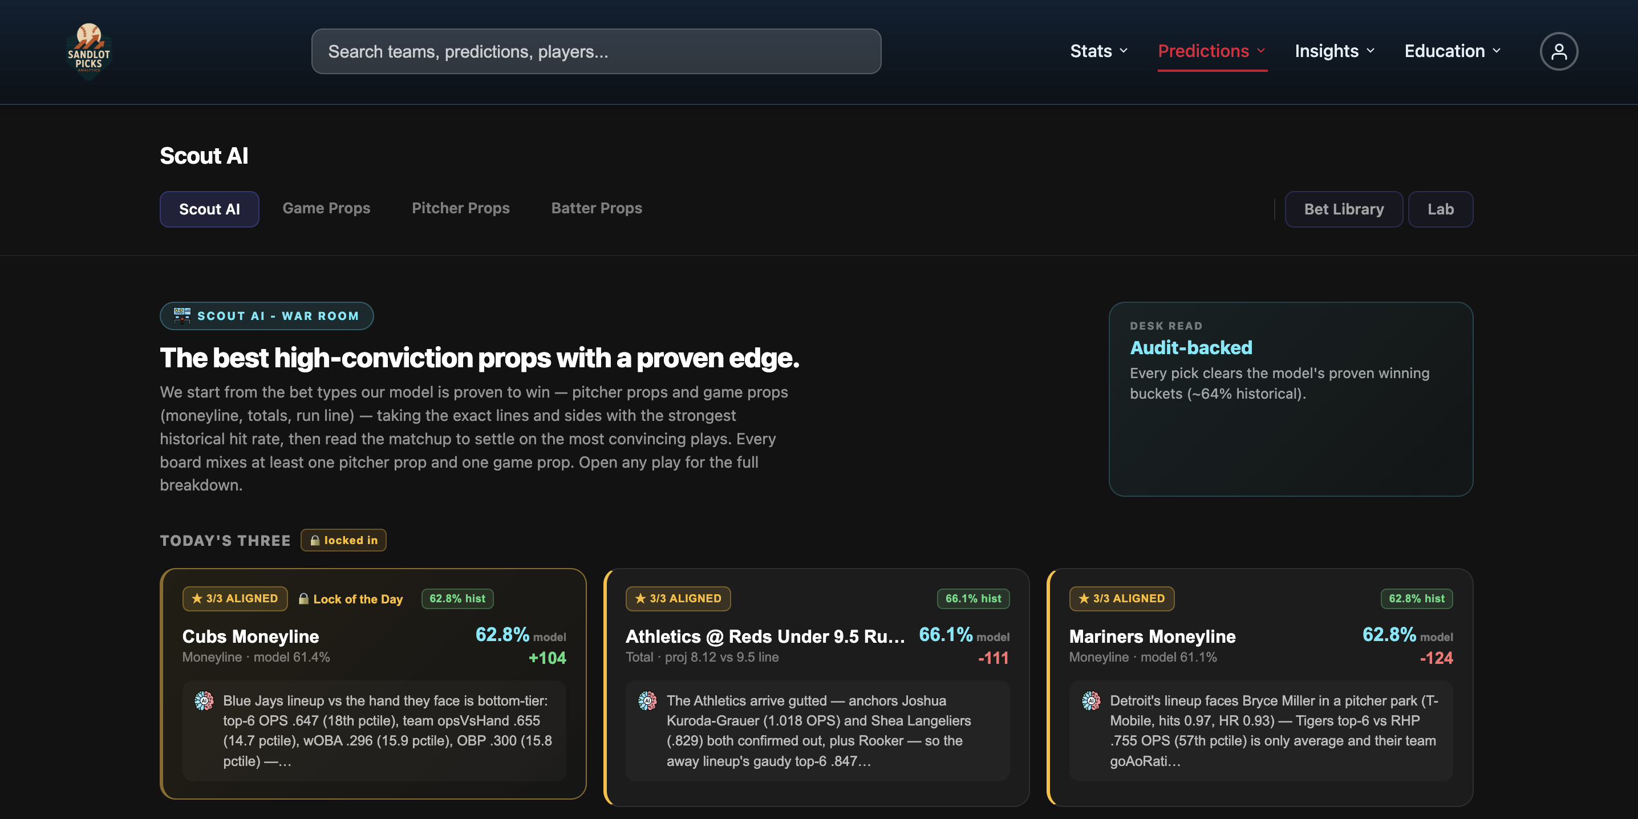Click the TODAY'S THREE section heading
The height and width of the screenshot is (819, 1638).
(x=225, y=541)
